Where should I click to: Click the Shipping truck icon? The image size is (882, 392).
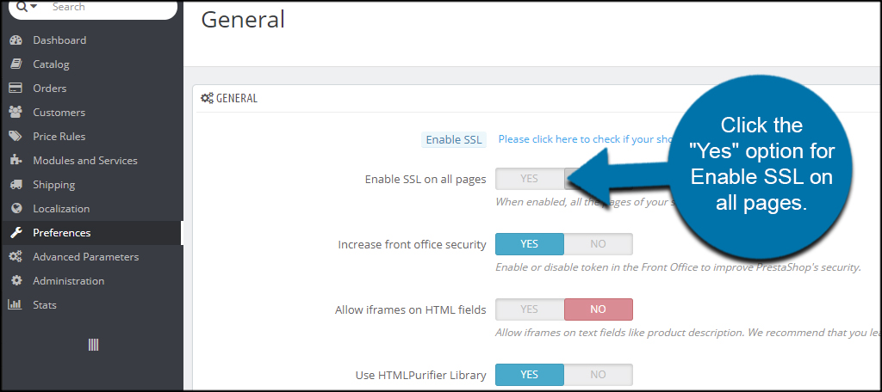(x=16, y=185)
